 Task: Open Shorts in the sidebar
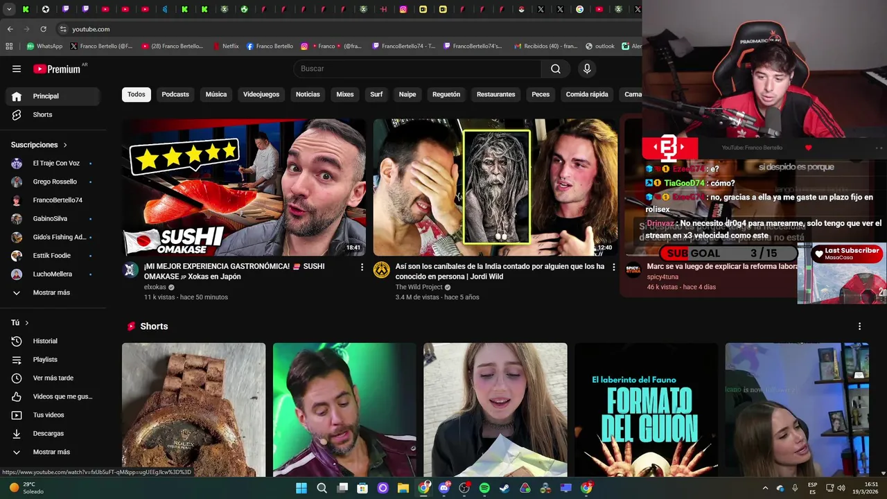coord(53,114)
